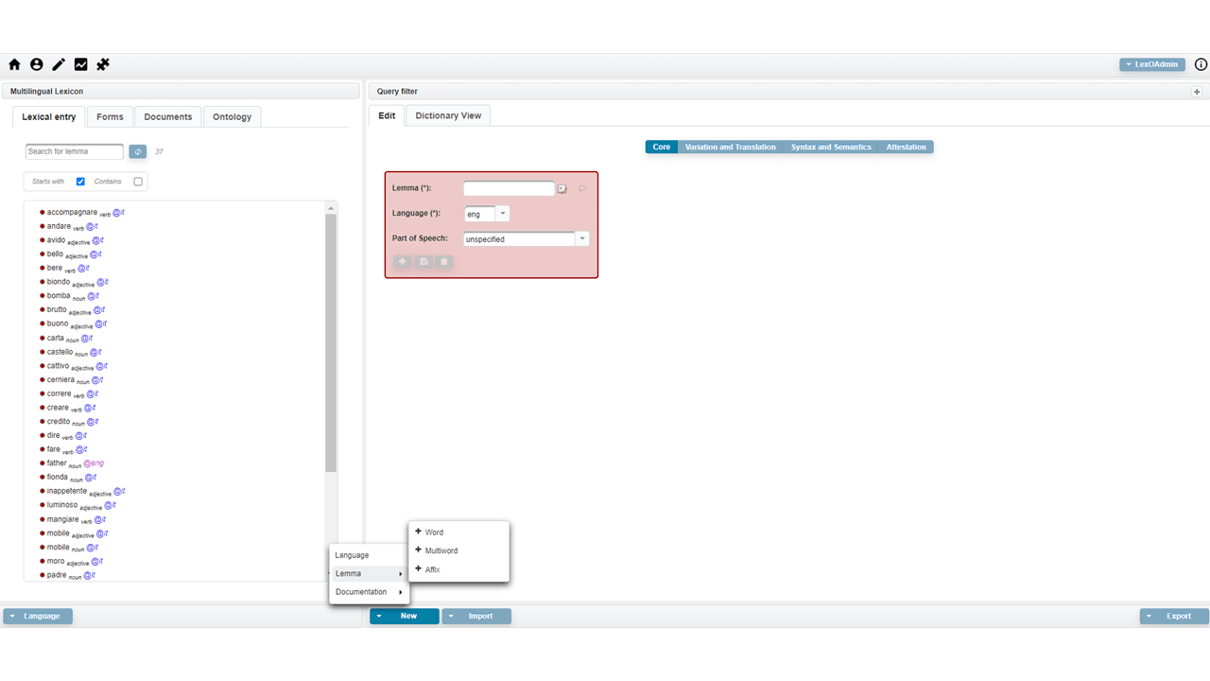Viewport: 1210px width, 681px height.
Task: Open the Language dropdown showing eng
Action: point(502,214)
